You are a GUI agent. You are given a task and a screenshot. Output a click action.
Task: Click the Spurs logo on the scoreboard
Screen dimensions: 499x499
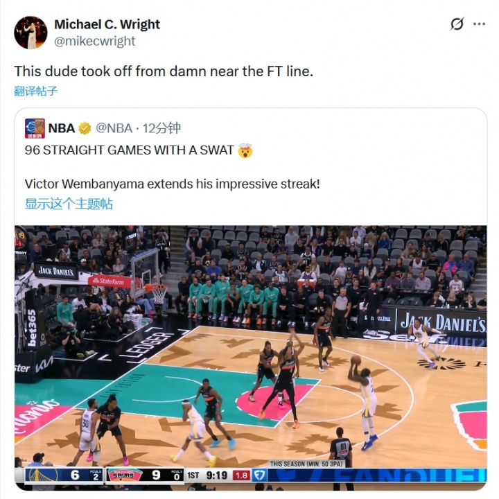click(125, 475)
